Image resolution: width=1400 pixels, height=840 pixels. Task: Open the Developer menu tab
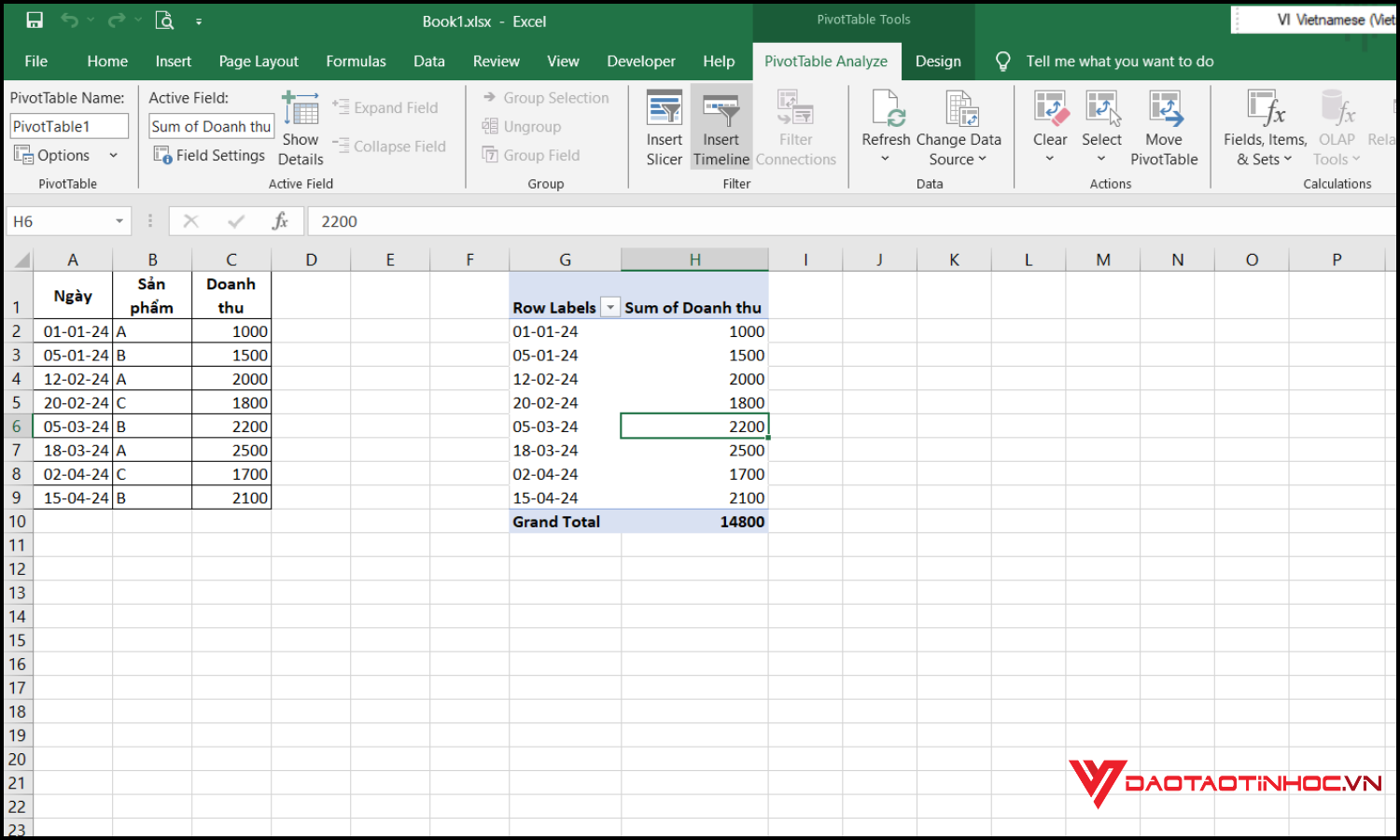coord(641,61)
